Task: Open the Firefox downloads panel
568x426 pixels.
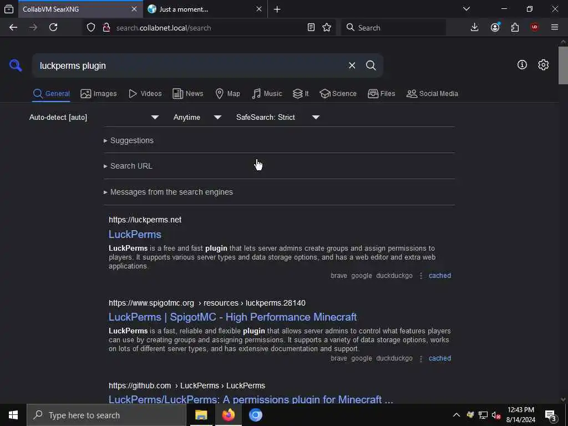Action: click(475, 28)
